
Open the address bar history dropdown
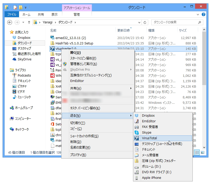(139, 22)
